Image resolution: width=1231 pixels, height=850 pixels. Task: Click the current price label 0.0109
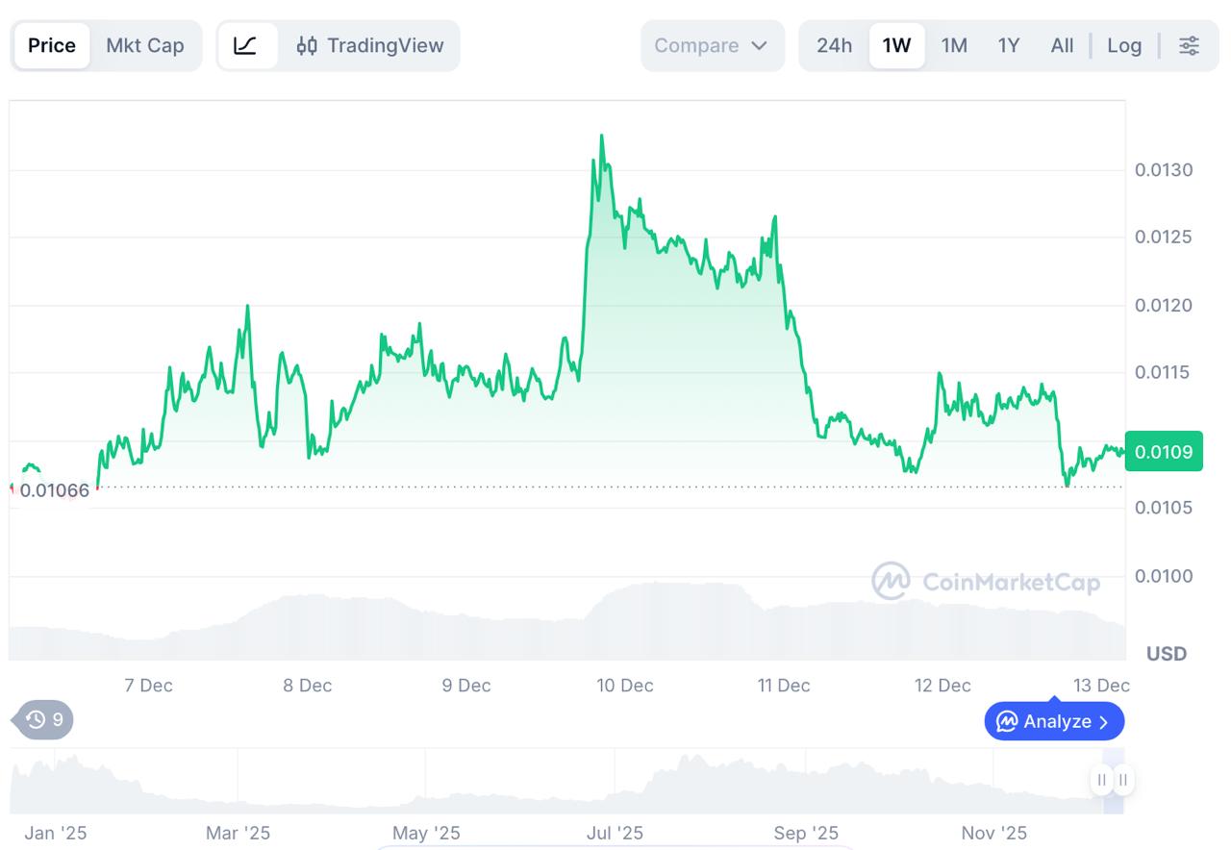(1164, 450)
